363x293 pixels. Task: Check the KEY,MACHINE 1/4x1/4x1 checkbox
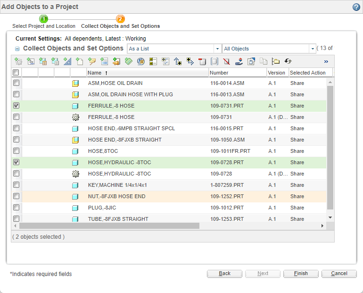pos(16,185)
